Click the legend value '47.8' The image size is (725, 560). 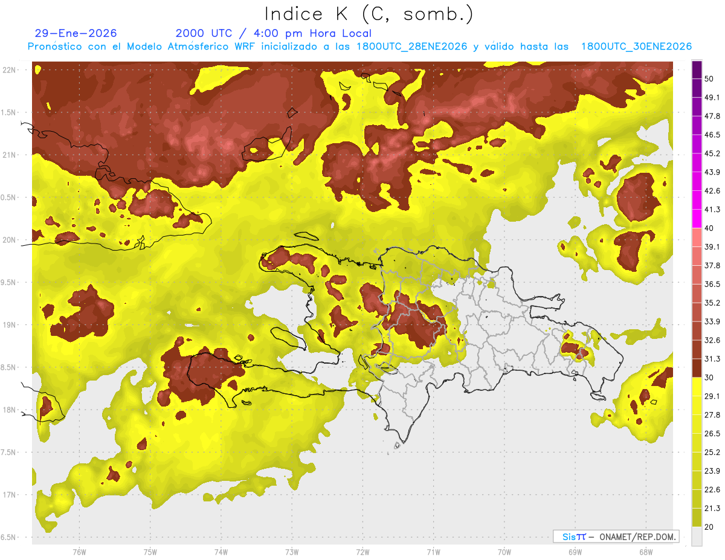tap(712, 116)
